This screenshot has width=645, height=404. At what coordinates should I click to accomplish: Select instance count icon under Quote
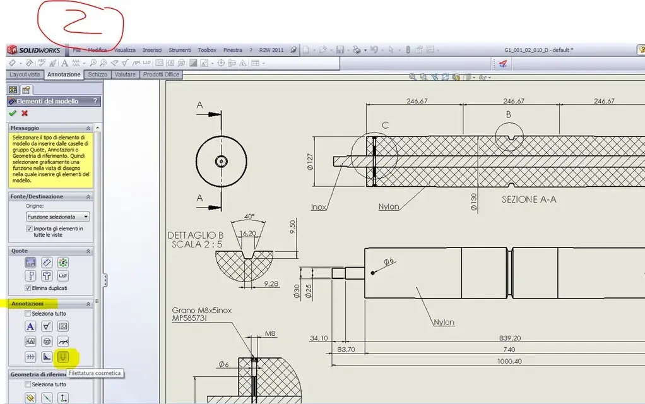63,263
